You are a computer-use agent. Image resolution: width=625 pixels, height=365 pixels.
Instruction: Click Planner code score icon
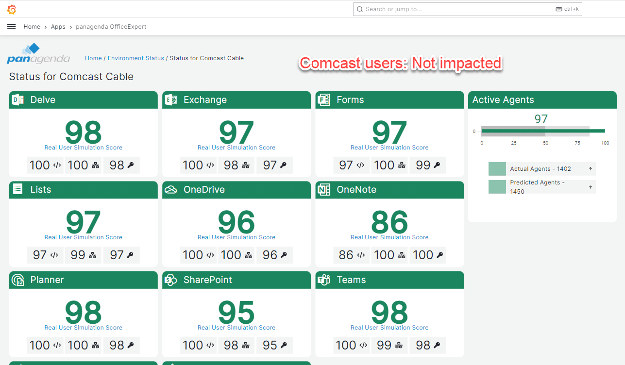click(57, 345)
